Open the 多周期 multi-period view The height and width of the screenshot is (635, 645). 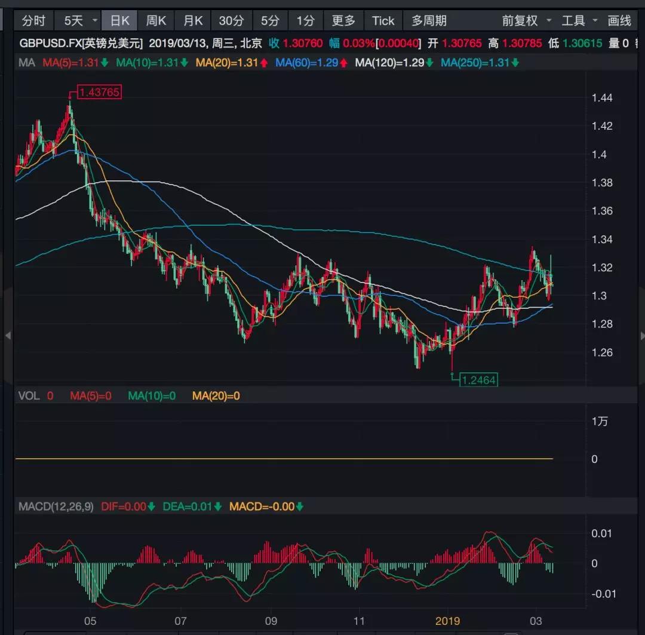pyautogui.click(x=429, y=21)
